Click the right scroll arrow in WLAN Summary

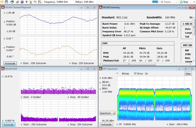(x=190, y=64)
